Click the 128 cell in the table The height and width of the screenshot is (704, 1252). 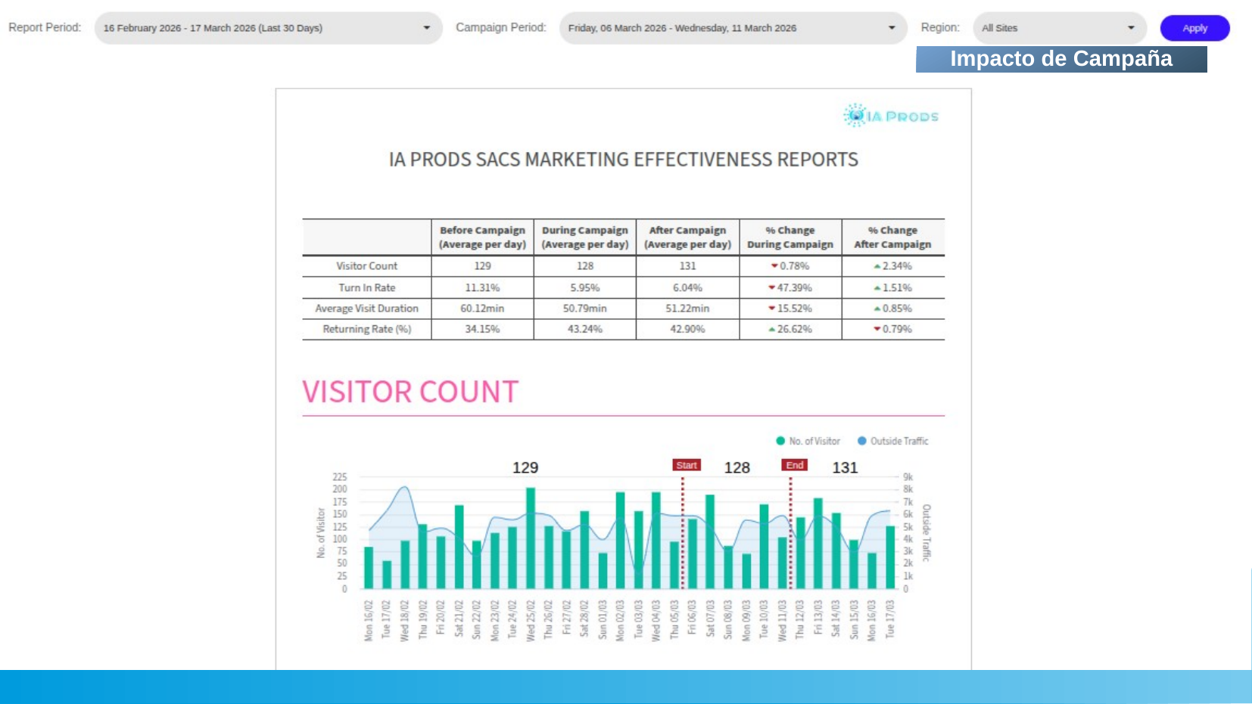pos(585,266)
